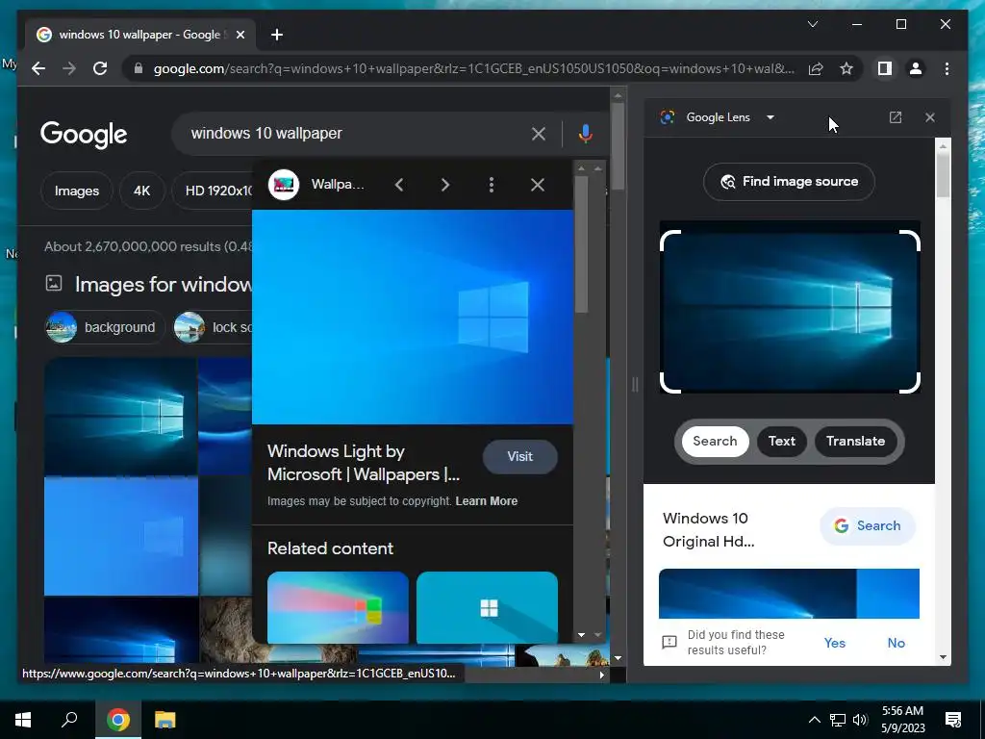Click the Visit button

(x=519, y=457)
